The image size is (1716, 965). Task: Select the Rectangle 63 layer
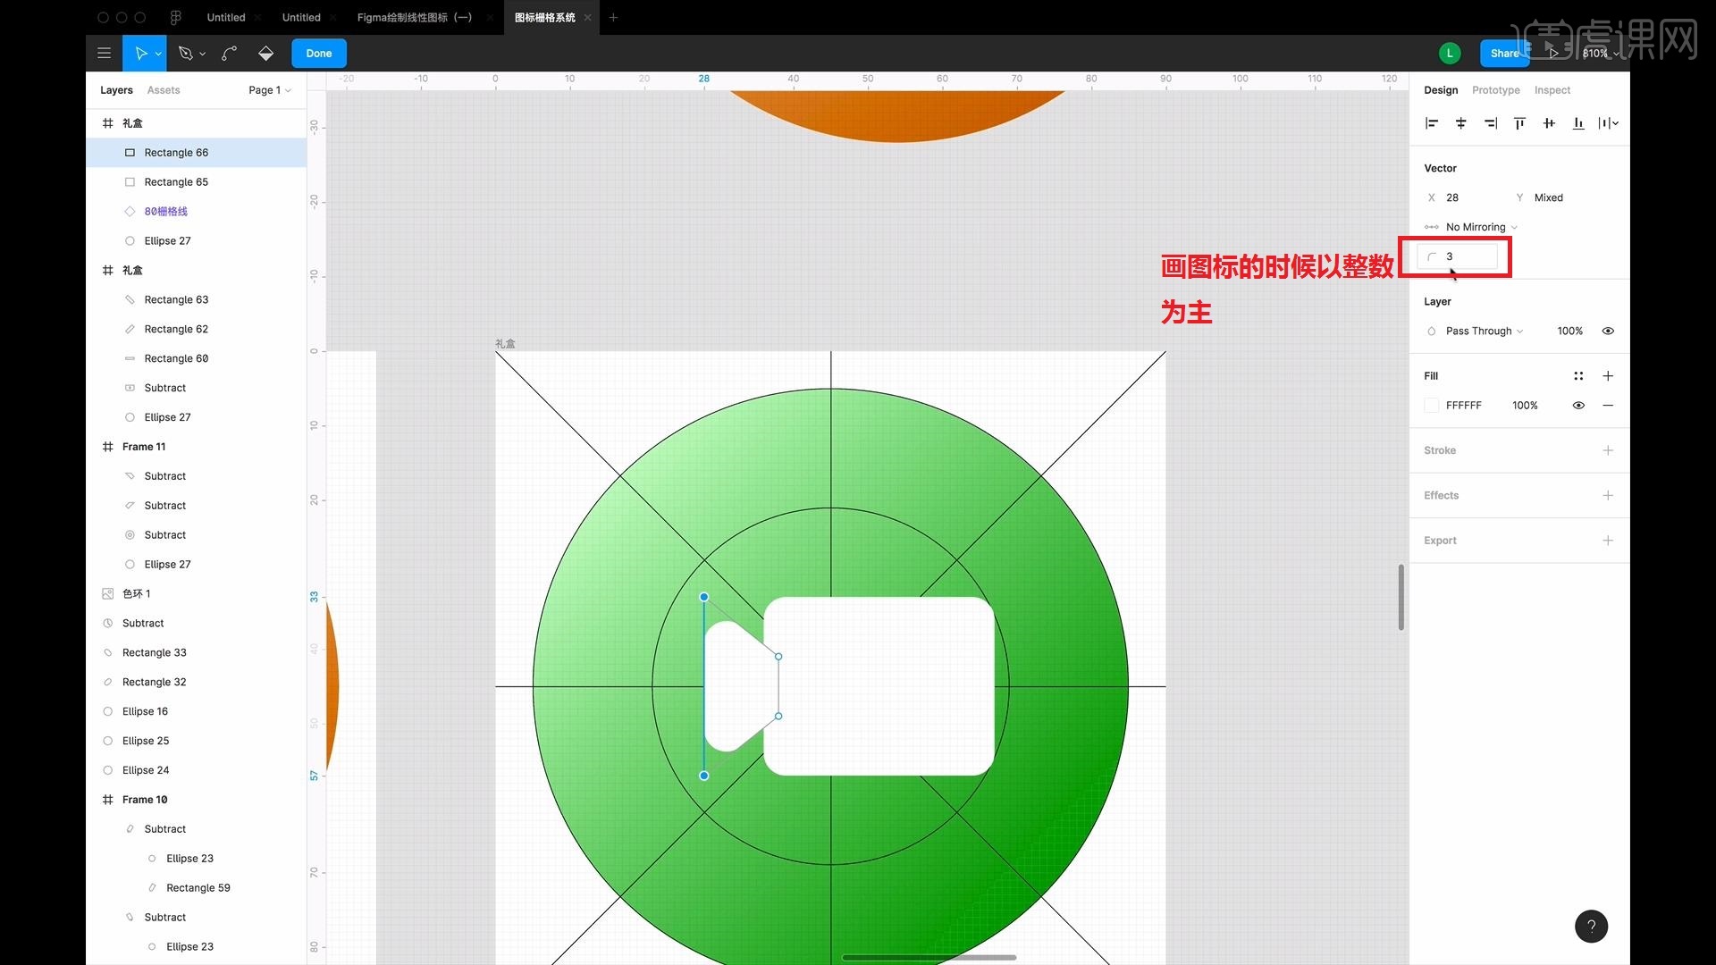click(x=197, y=299)
